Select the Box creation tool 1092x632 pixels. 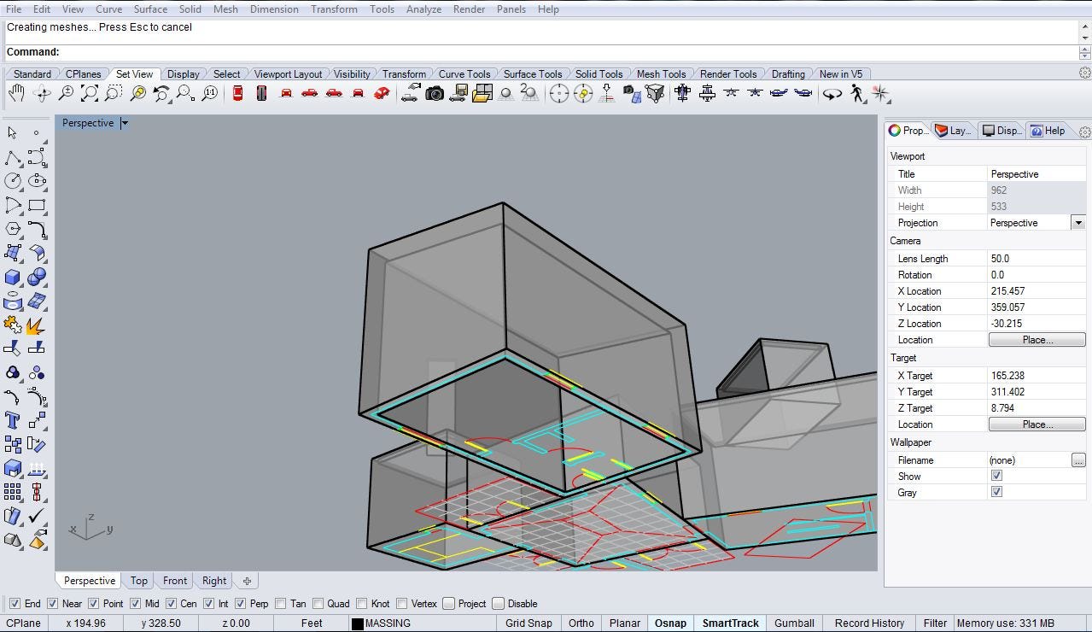click(x=11, y=277)
